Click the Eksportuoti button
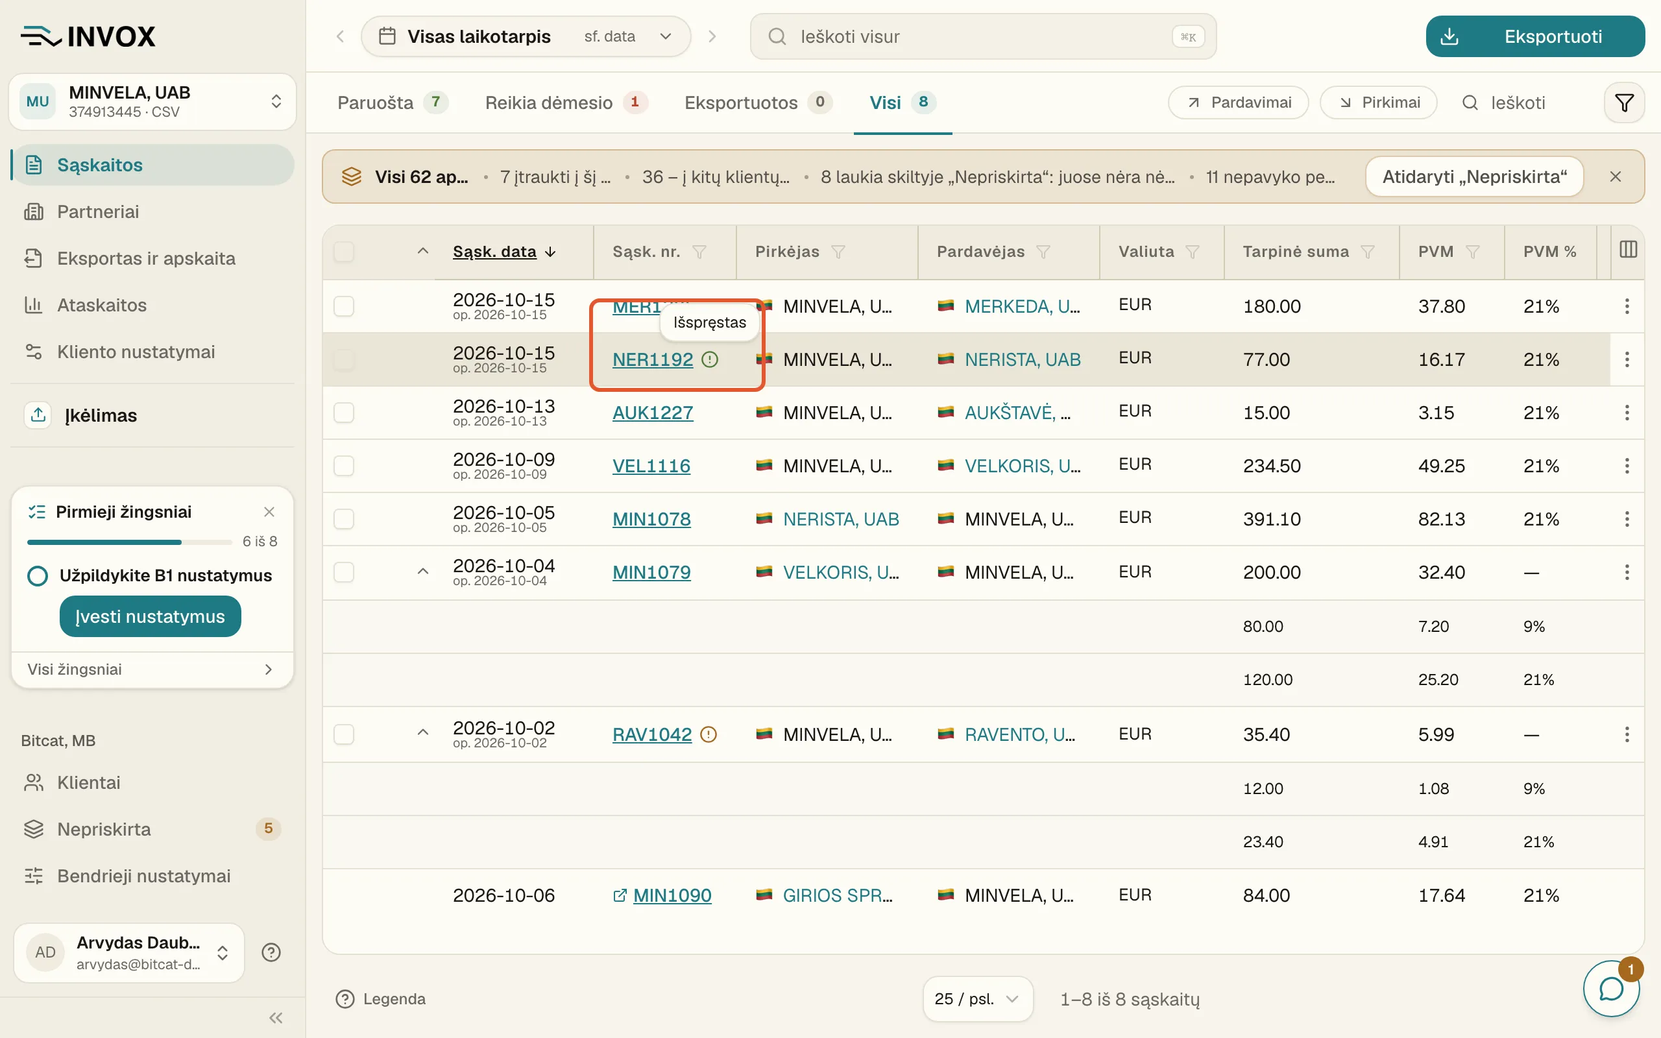The width and height of the screenshot is (1661, 1038). (x=1534, y=36)
